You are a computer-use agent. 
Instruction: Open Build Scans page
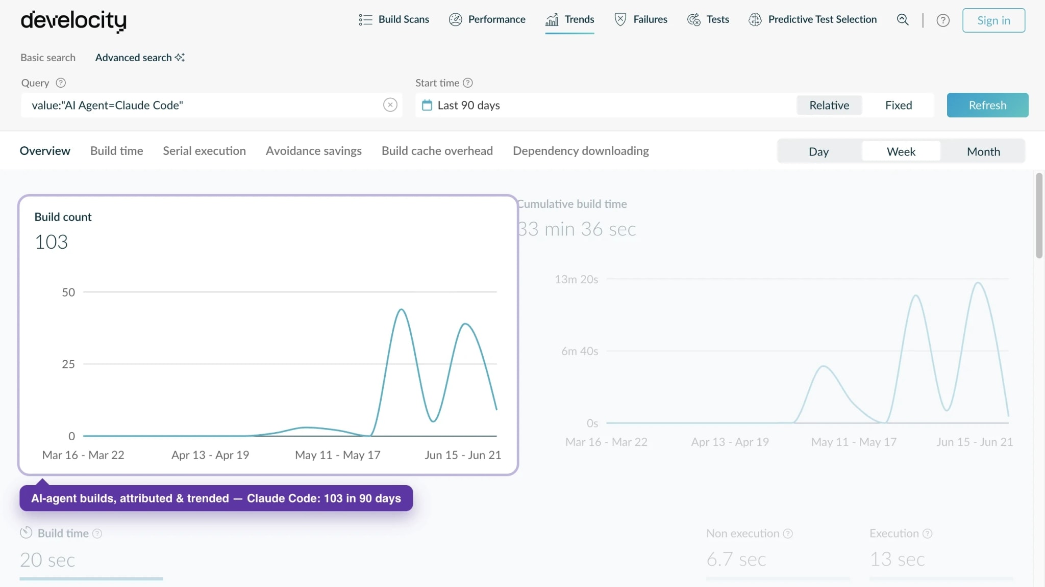[x=394, y=19]
